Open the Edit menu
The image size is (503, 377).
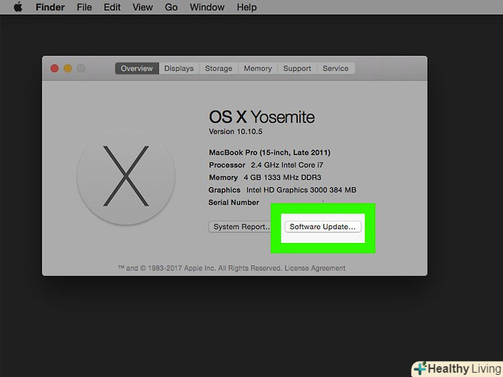[x=112, y=7]
